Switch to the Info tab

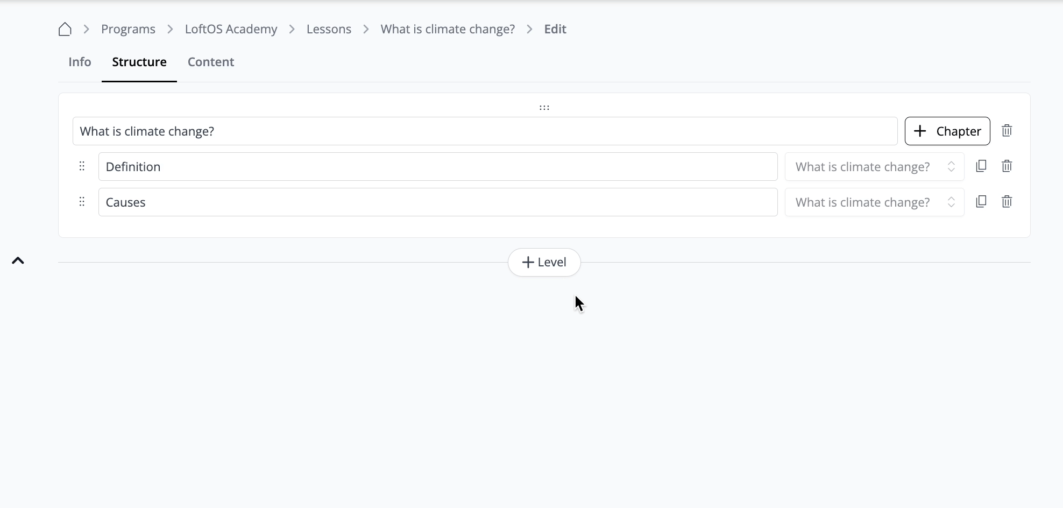tap(80, 62)
